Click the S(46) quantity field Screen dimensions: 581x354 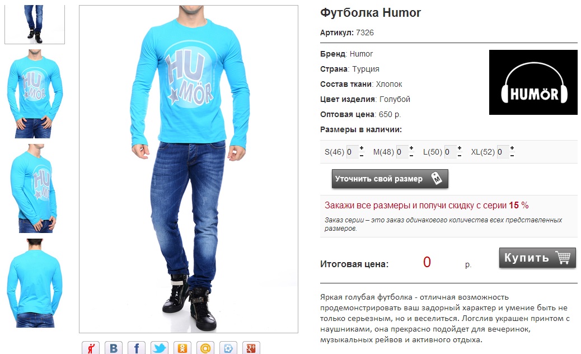tap(352, 152)
